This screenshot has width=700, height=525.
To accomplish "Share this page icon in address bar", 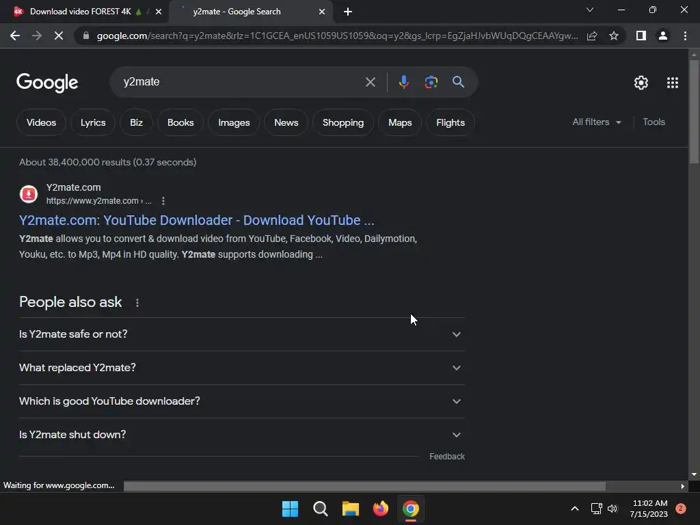I will pyautogui.click(x=592, y=36).
